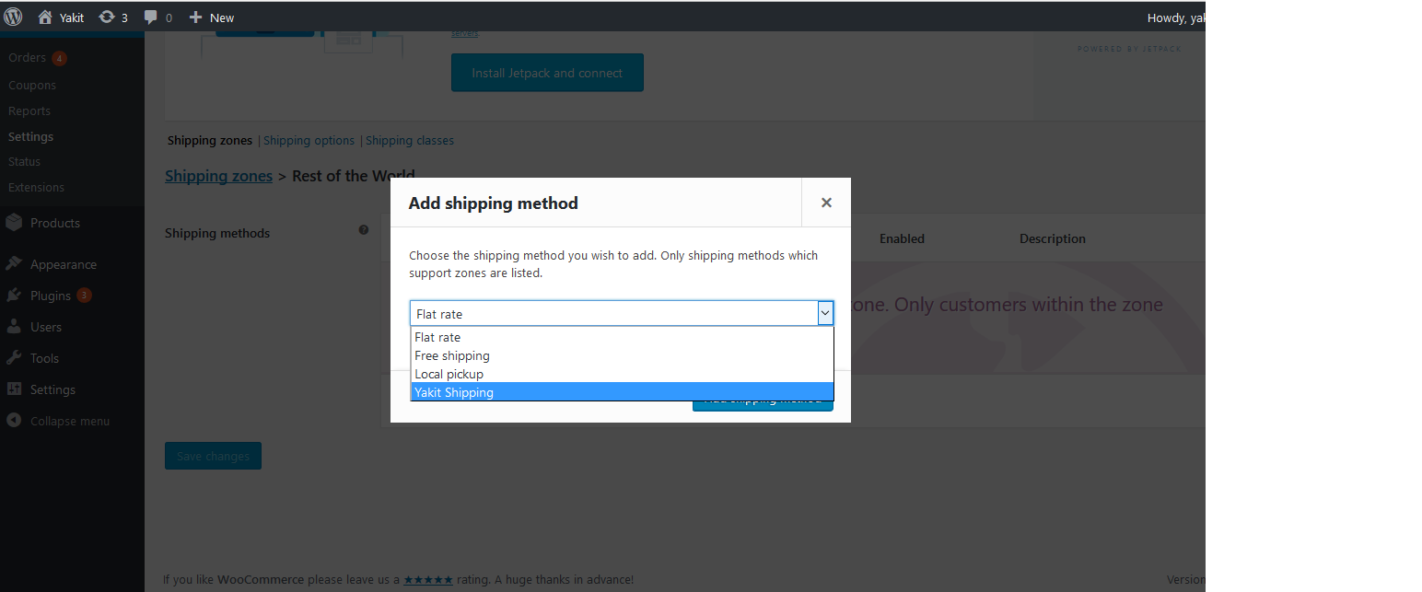This screenshot has height=592, width=1422.
Task: Click the updates icon showing 3
Action: (107, 17)
